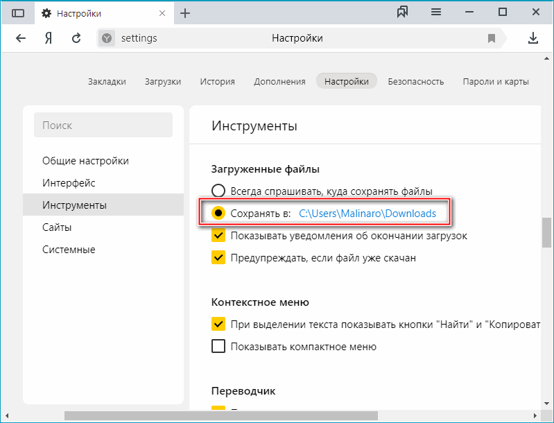The height and width of the screenshot is (423, 554).
Task: Open Yandex home via Я icon
Action: [49, 38]
